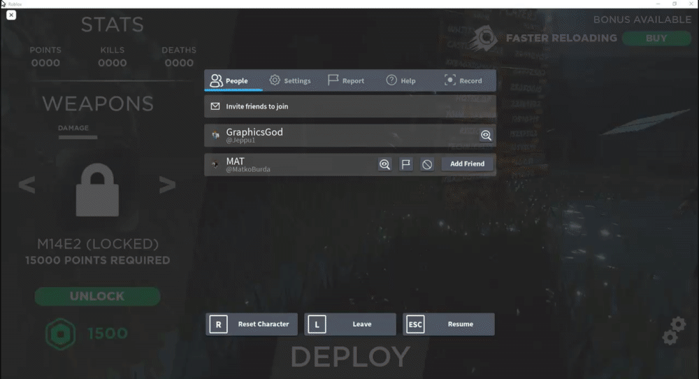Block player MAT with block icon
Image resolution: width=699 pixels, height=379 pixels.
[427, 164]
